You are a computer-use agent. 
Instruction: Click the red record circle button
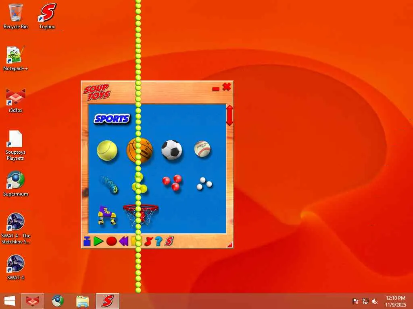click(111, 241)
